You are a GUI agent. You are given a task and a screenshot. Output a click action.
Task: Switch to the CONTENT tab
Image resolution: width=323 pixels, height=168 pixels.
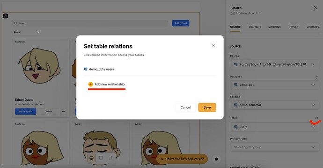click(255, 27)
